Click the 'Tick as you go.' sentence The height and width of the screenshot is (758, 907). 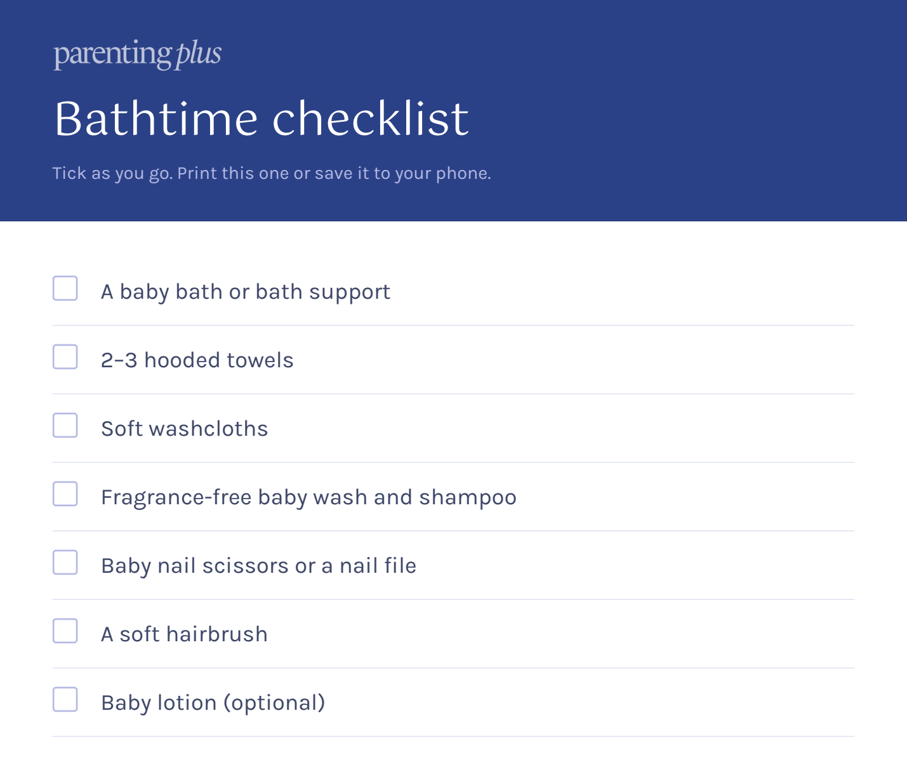112,173
